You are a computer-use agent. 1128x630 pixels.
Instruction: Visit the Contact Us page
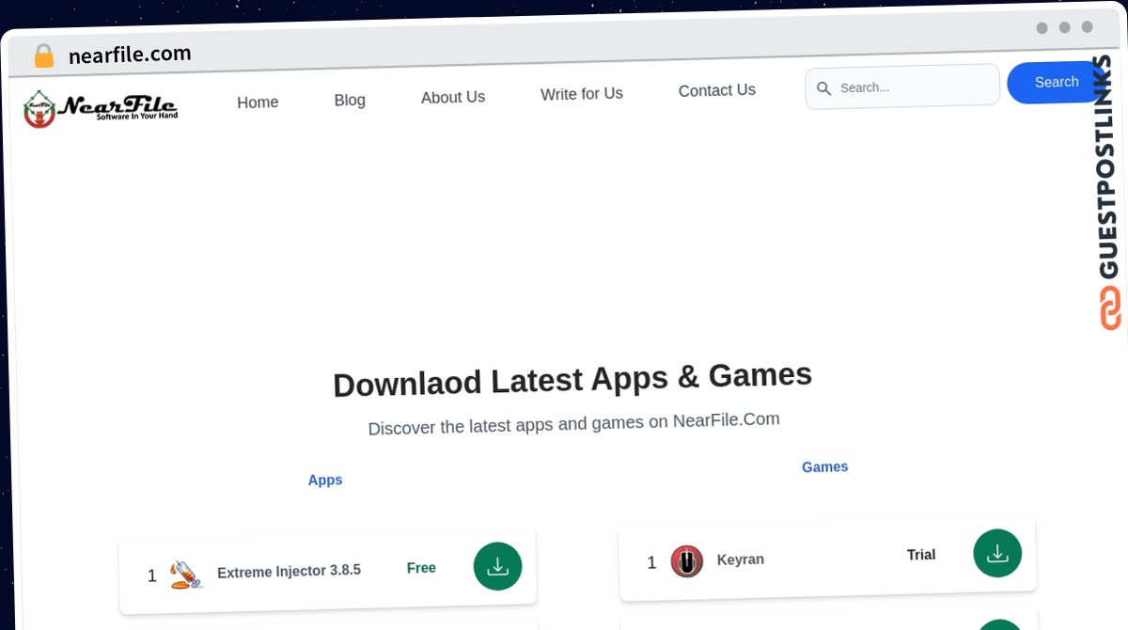coord(717,90)
